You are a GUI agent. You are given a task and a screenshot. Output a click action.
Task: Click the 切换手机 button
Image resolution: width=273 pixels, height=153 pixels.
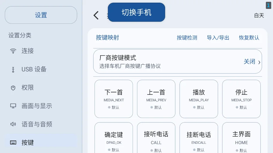coord(136,12)
